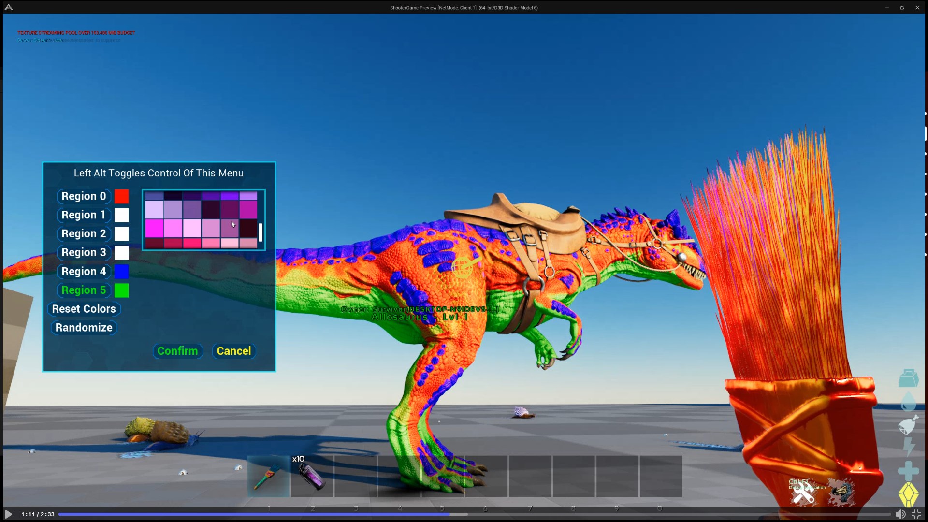Click Reset Colors

click(84, 309)
